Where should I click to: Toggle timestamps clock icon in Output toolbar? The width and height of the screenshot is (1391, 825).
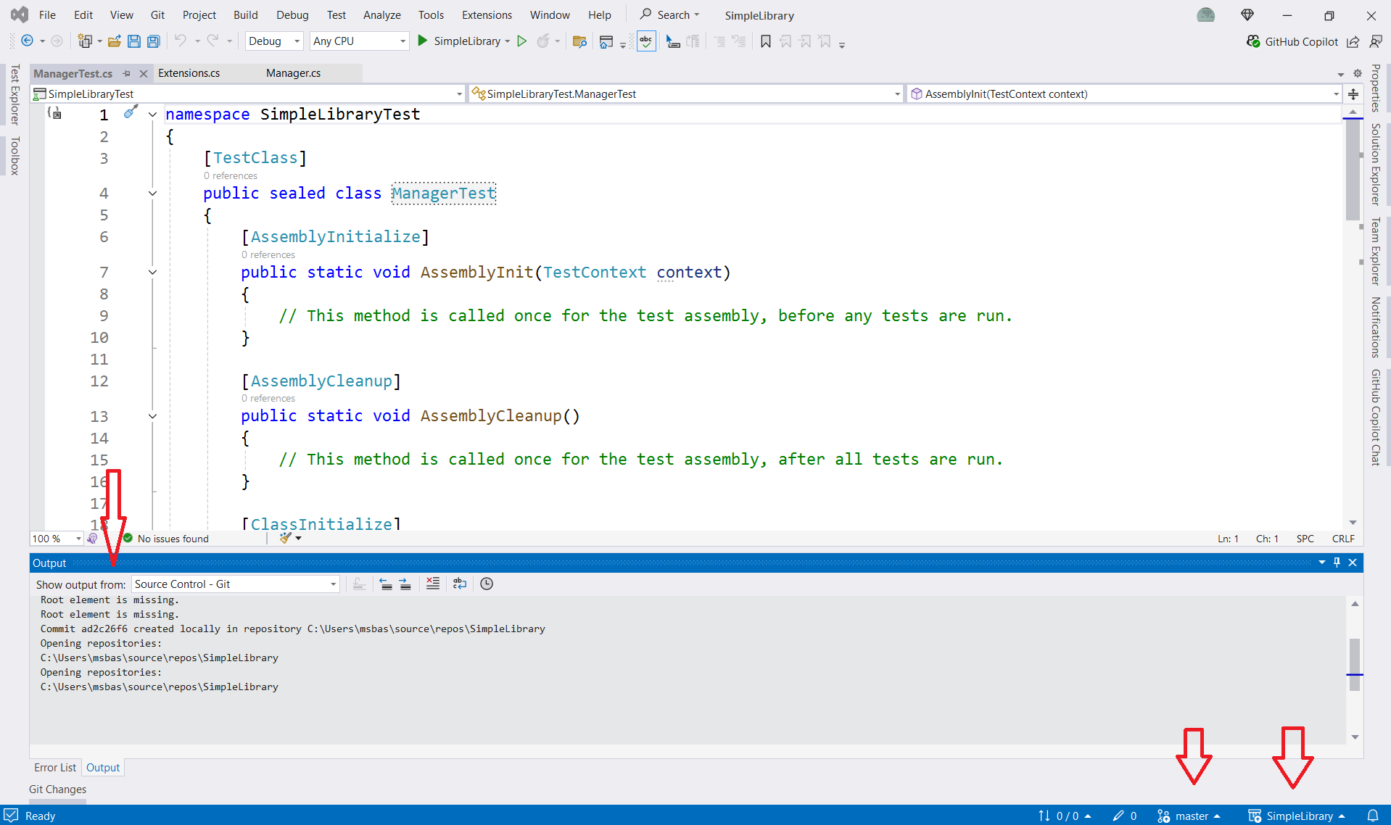[x=487, y=584]
